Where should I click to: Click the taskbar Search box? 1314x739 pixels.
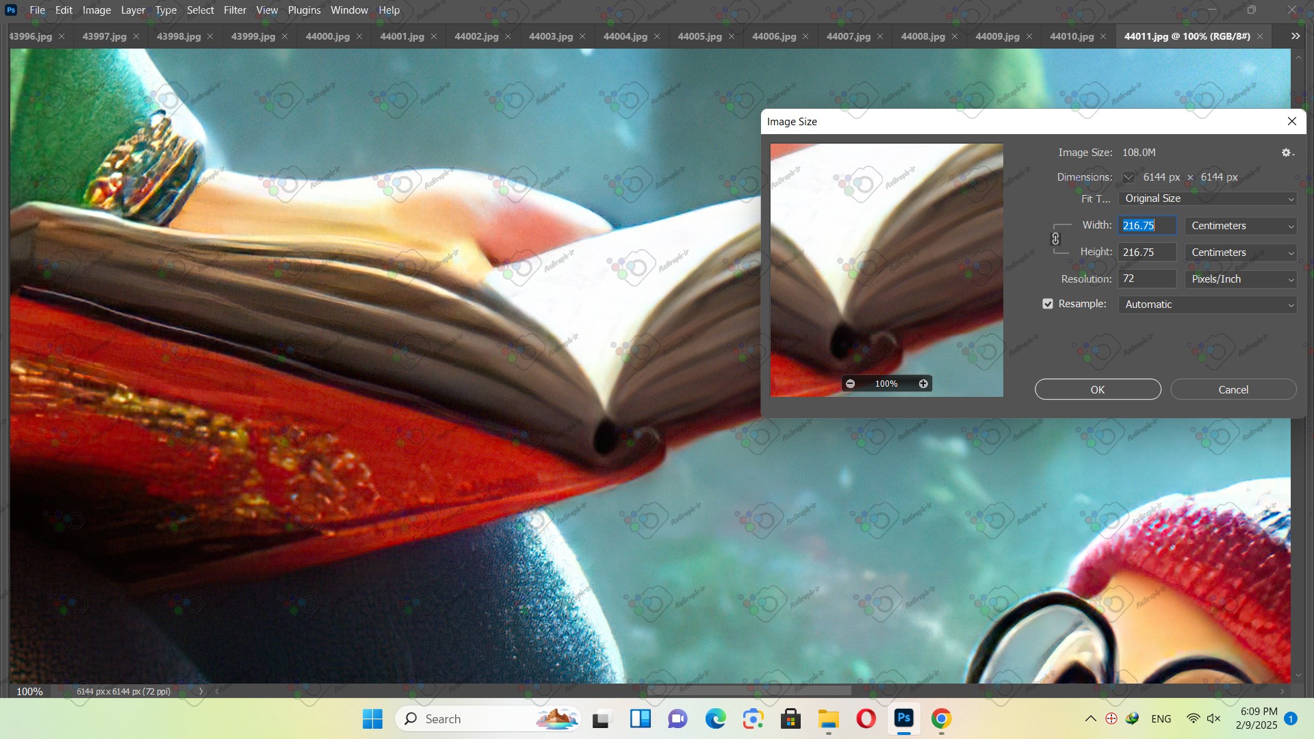tap(488, 719)
